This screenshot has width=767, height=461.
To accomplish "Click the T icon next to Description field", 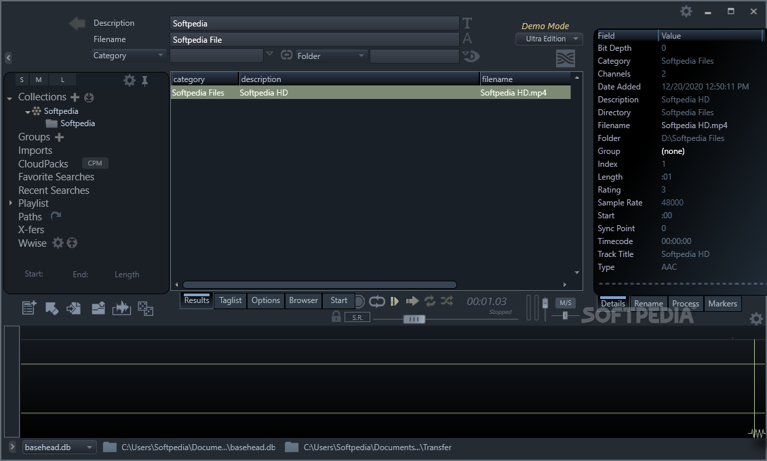I will 467,23.
